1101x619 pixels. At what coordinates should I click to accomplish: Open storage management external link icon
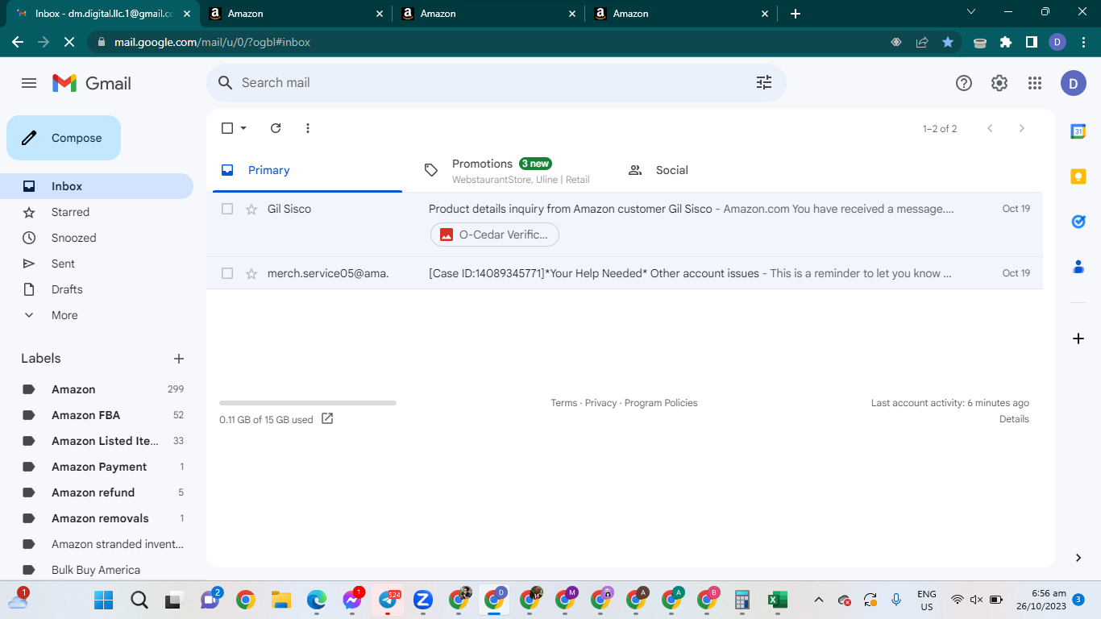tap(327, 418)
